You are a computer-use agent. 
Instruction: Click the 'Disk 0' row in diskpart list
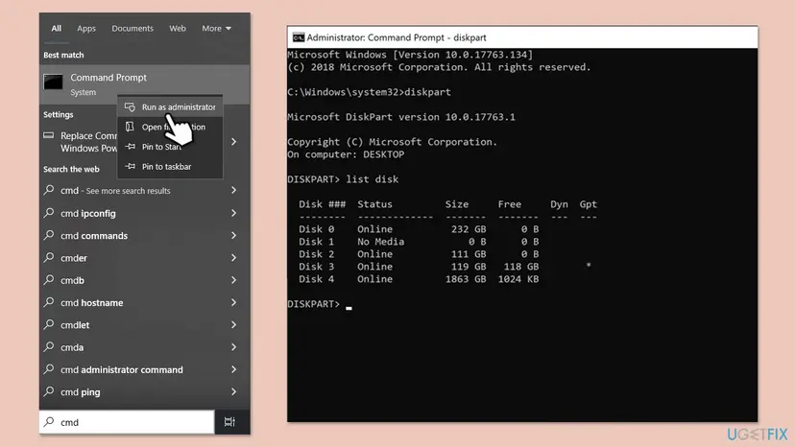419,229
